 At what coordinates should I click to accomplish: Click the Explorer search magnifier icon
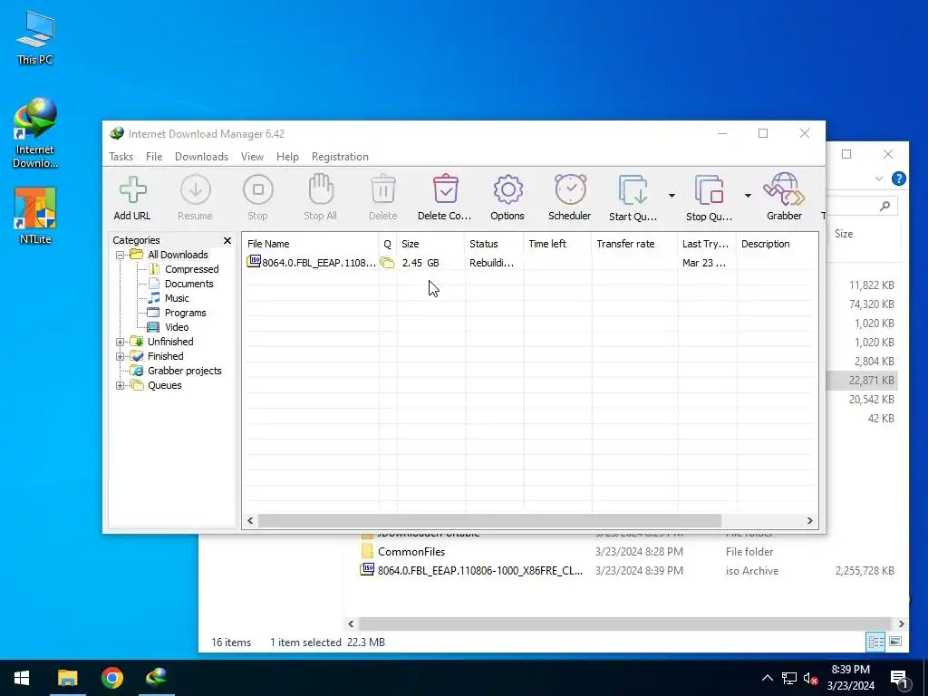[x=884, y=206]
